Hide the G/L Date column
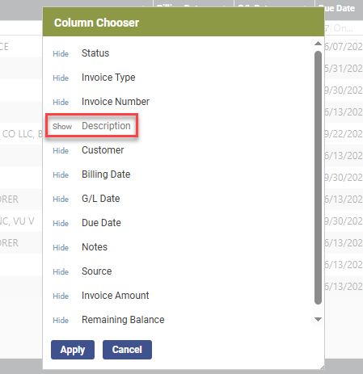363x374 pixels. (x=61, y=199)
